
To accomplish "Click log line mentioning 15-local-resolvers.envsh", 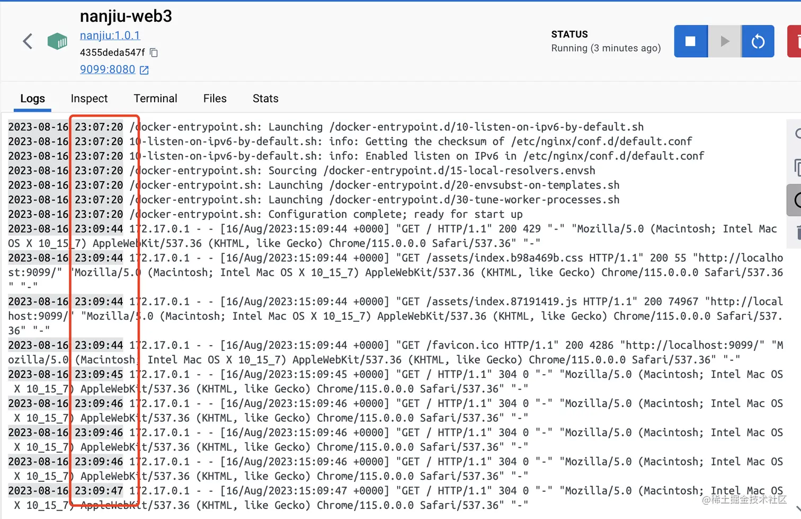I will point(302,171).
